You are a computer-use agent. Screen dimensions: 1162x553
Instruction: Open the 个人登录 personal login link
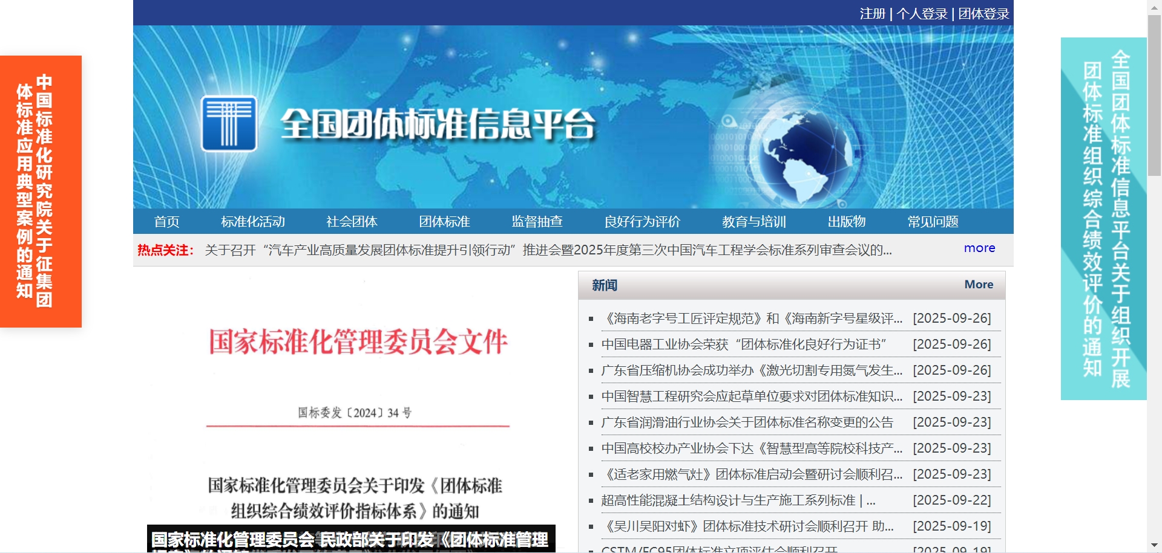pos(922,13)
